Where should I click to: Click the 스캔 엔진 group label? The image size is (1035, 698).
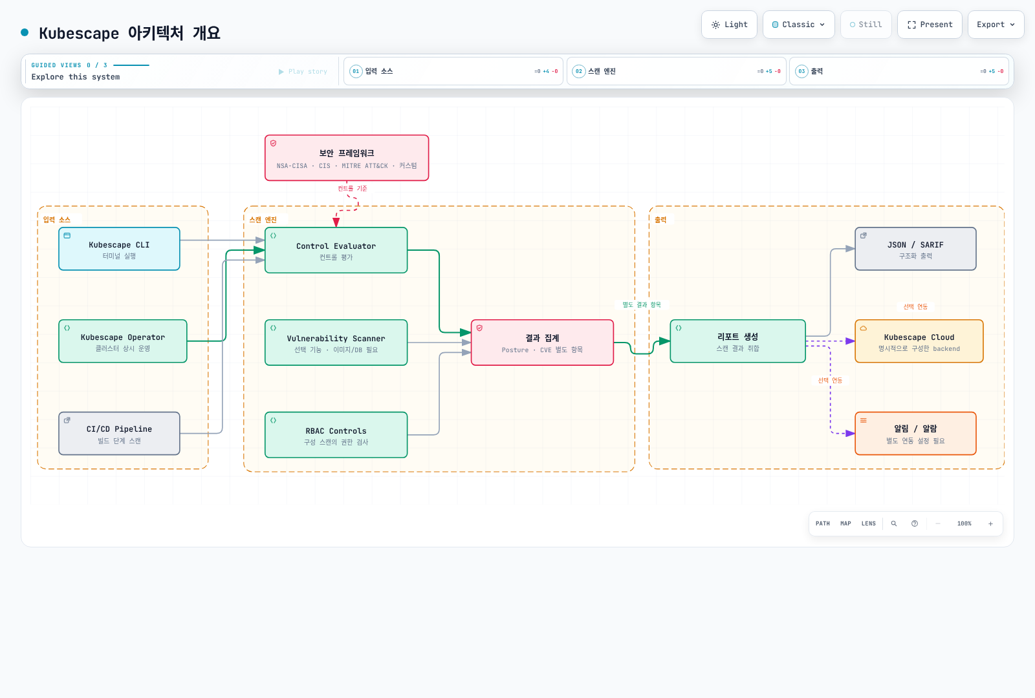(263, 220)
